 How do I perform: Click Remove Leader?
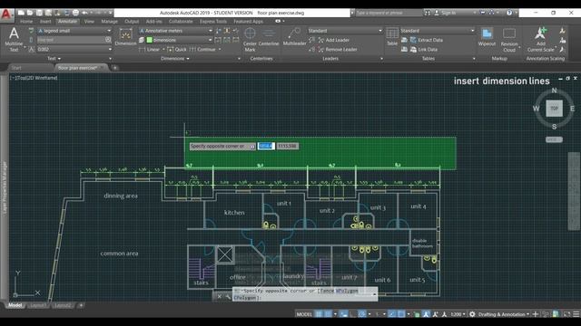pyautogui.click(x=337, y=49)
